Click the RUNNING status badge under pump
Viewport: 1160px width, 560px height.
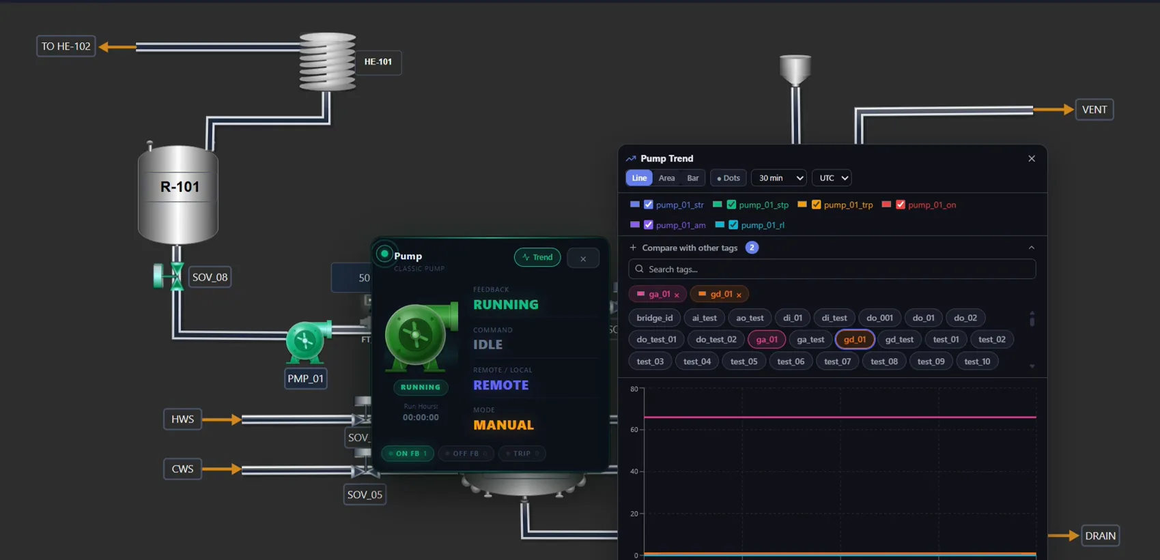point(421,387)
